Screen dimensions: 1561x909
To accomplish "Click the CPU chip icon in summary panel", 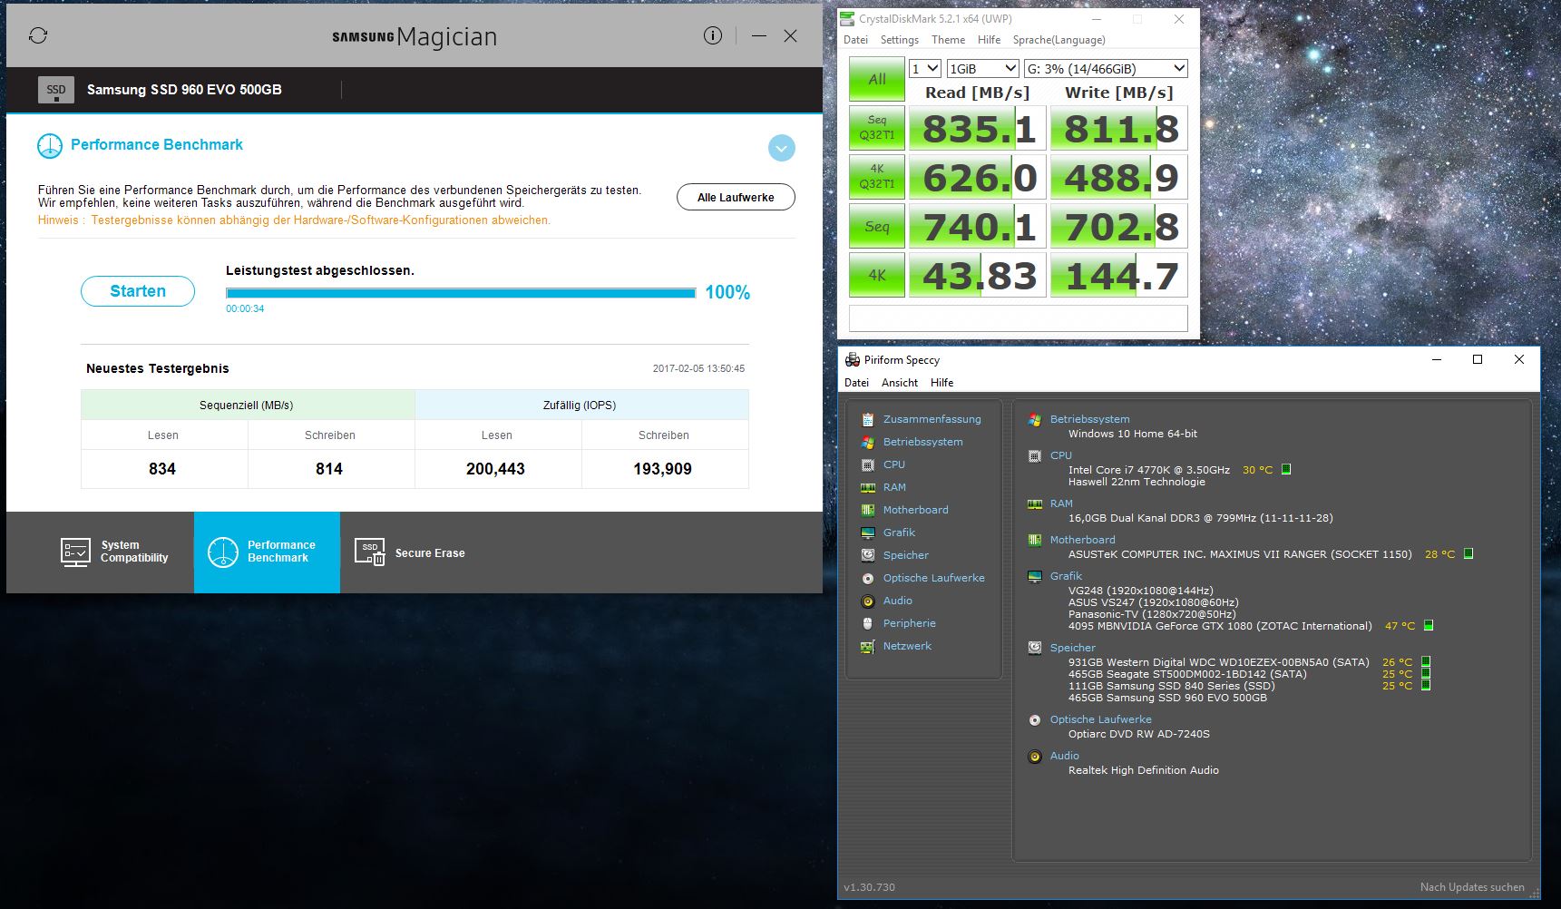I will tap(1035, 455).
